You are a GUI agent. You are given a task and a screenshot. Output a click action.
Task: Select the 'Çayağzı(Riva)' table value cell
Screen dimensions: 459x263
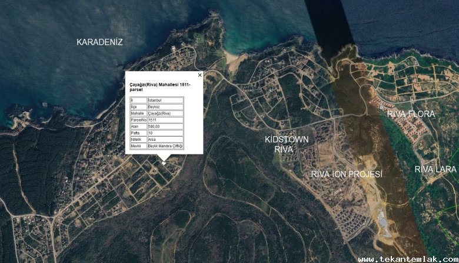point(165,113)
